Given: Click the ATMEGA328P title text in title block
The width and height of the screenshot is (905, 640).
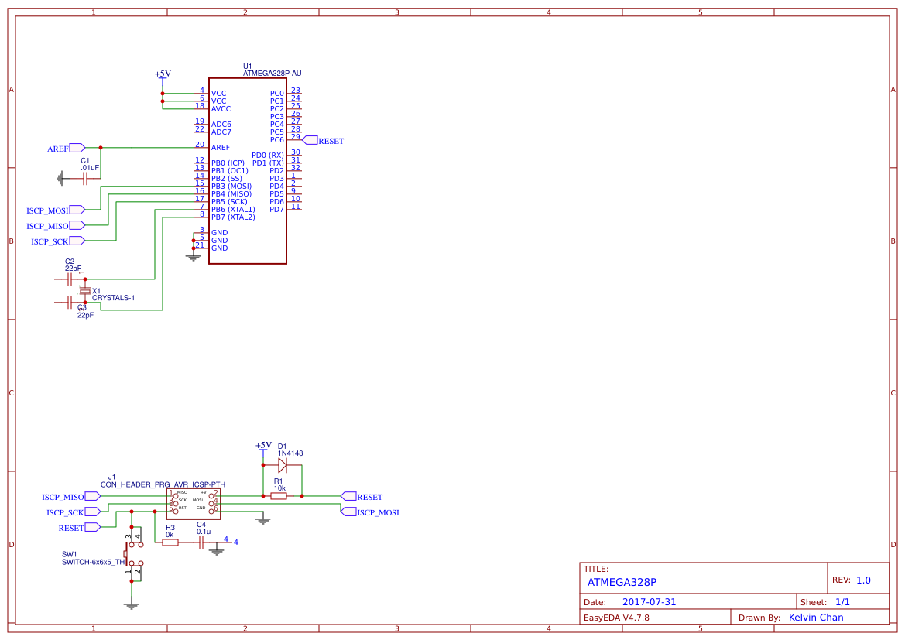Looking at the screenshot, I should coord(622,582).
